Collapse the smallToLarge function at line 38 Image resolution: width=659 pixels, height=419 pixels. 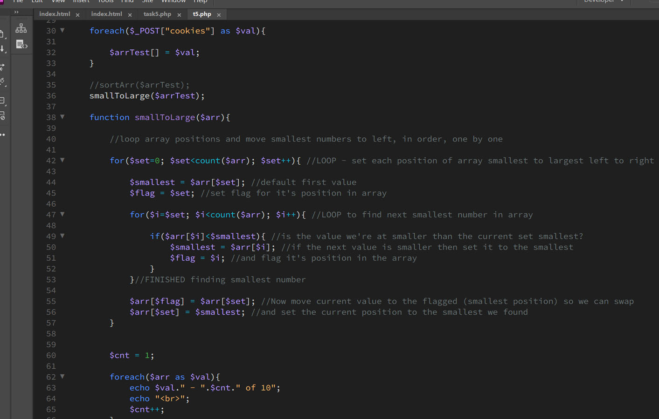pyautogui.click(x=62, y=117)
